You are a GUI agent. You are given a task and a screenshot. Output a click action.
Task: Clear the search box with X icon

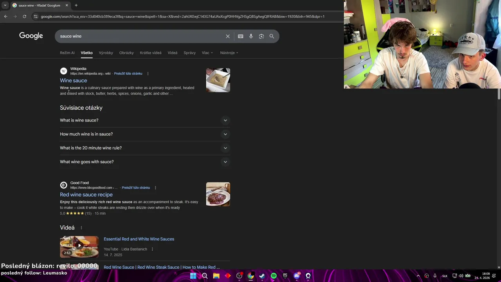click(228, 36)
